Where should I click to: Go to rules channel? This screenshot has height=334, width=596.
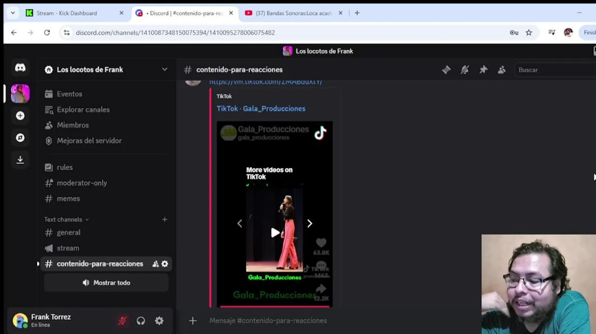(106, 167)
